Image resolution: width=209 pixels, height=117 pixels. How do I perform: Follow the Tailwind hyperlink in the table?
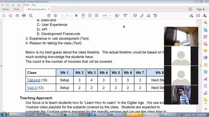tap(34, 80)
